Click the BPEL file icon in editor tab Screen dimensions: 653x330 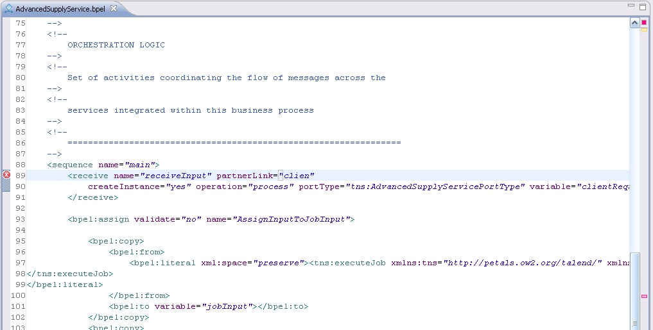(x=8, y=8)
